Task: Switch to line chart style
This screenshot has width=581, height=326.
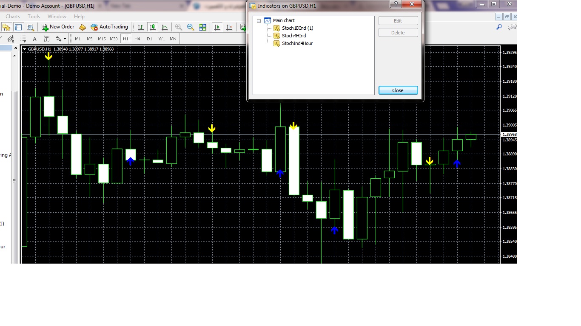Action: (165, 27)
